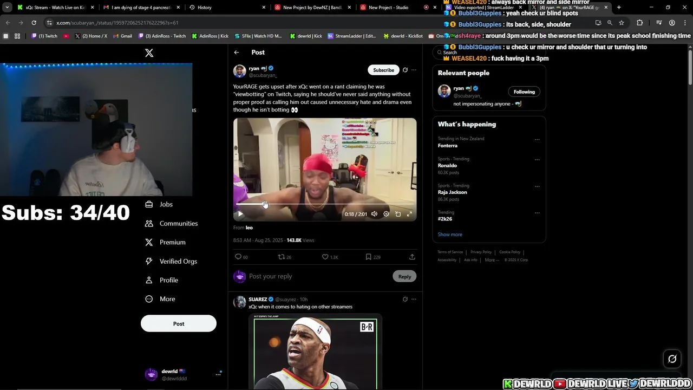Open Cookie Policy footer link
The width and height of the screenshot is (693, 390).
tap(509, 252)
